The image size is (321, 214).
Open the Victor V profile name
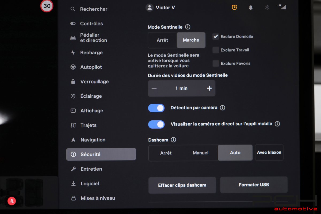pyautogui.click(x=165, y=8)
